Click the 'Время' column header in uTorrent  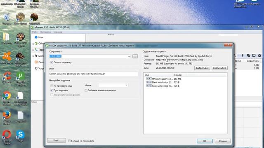(x=238, y=61)
